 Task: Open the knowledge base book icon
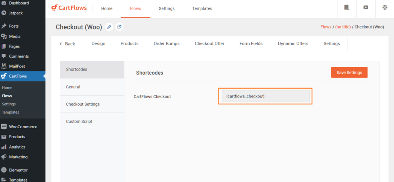click(x=347, y=8)
